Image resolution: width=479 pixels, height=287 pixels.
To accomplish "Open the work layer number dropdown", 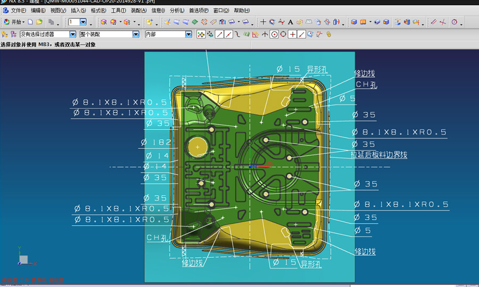I will (83, 22).
